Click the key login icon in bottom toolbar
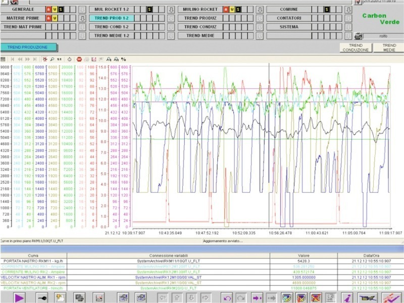Screen dimensions: 404x303 [42, 297]
